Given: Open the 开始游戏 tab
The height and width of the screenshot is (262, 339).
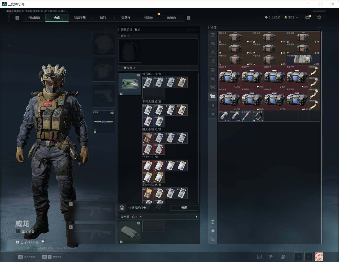Looking at the screenshot, I should tap(34, 18).
